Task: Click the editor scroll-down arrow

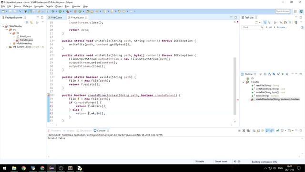Action: tap(235, 122)
